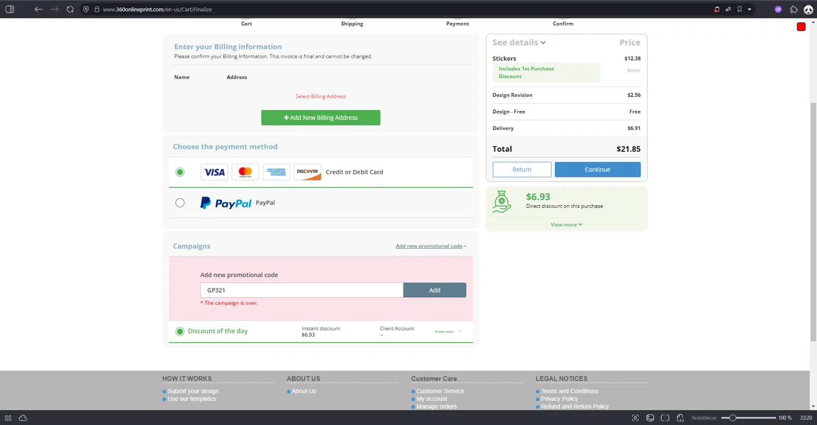Adjust the page zoom slider

[748, 418]
